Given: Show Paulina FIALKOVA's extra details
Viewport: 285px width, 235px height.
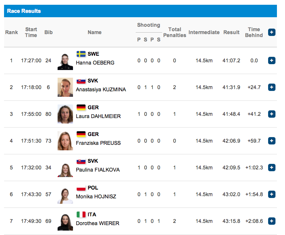Looking at the screenshot, I should [x=271, y=168].
